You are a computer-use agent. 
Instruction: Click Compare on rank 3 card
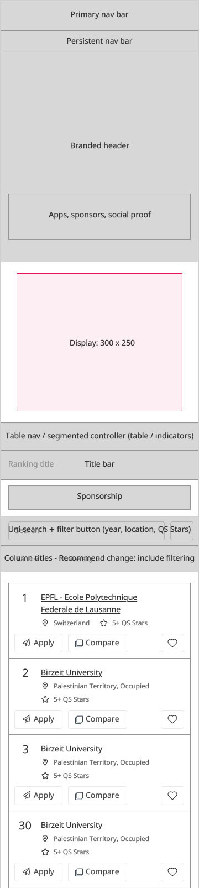coord(97,796)
